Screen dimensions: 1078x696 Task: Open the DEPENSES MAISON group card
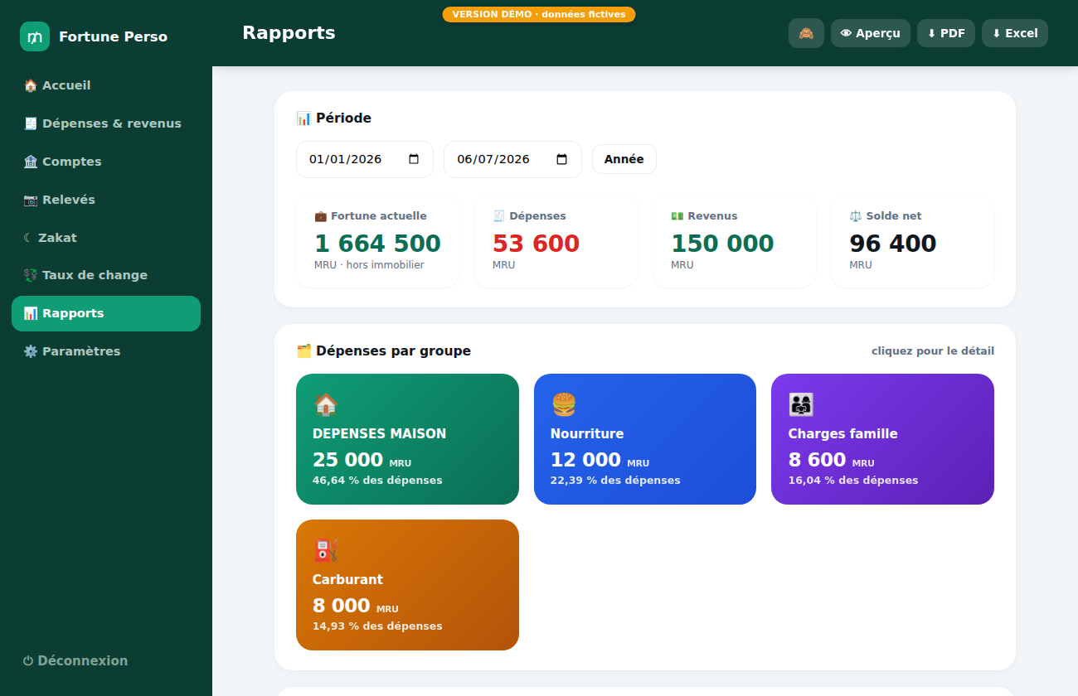(407, 439)
